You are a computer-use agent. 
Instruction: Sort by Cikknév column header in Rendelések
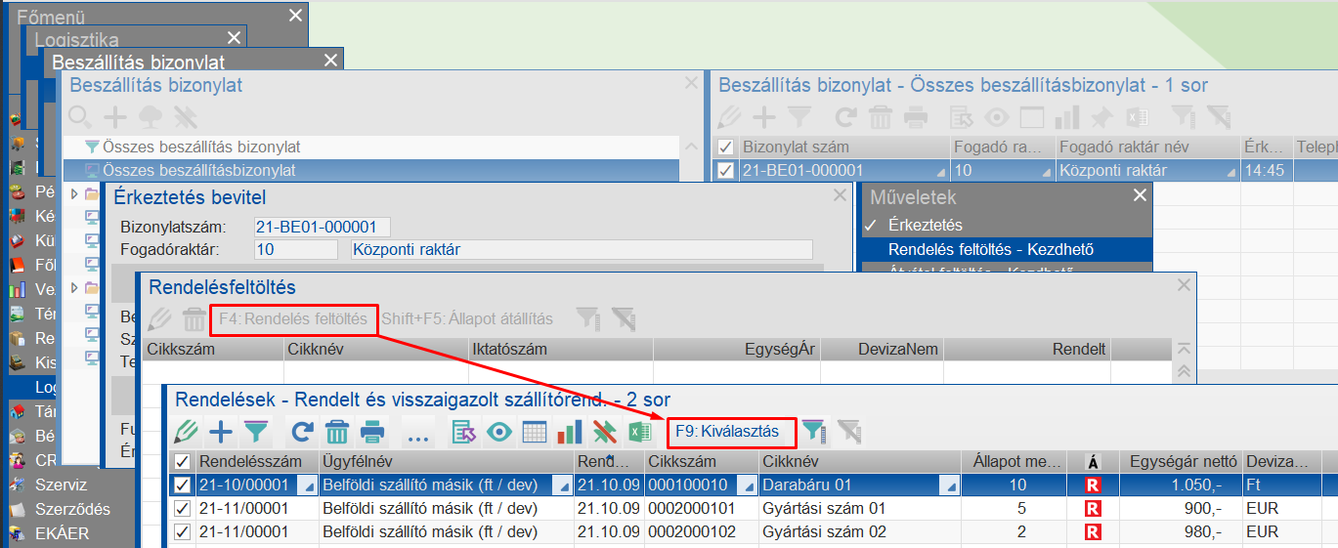pos(858,461)
